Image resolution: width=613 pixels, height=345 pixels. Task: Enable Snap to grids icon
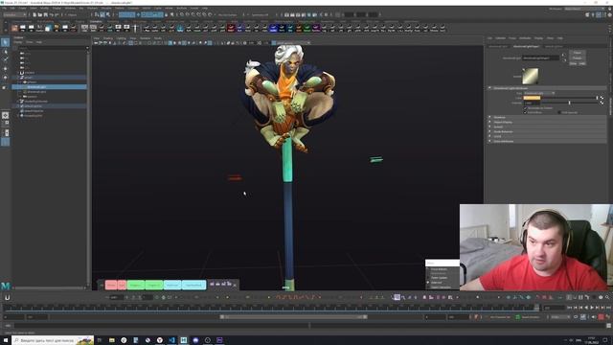tap(182, 14)
